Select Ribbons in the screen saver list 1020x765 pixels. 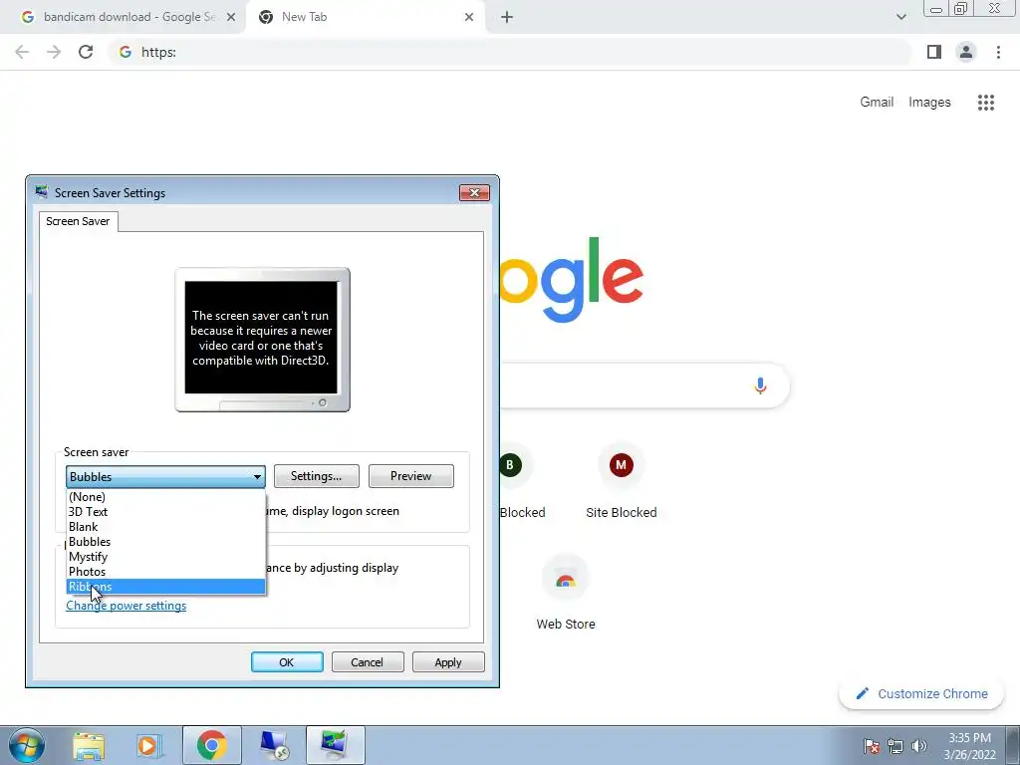click(166, 587)
